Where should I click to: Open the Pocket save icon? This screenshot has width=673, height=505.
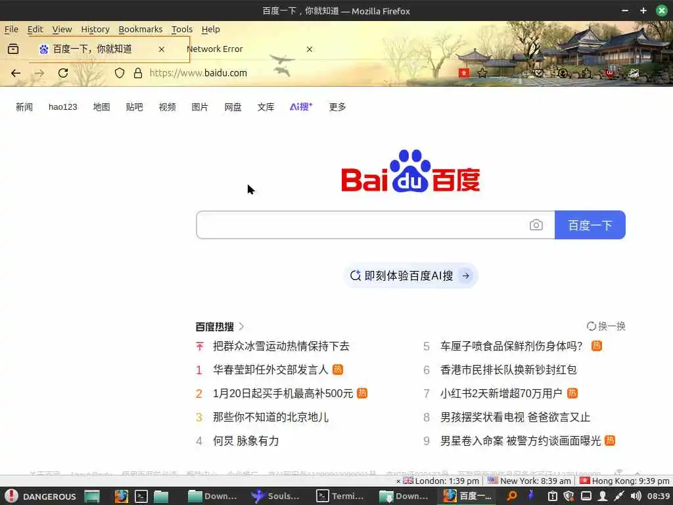(x=539, y=73)
